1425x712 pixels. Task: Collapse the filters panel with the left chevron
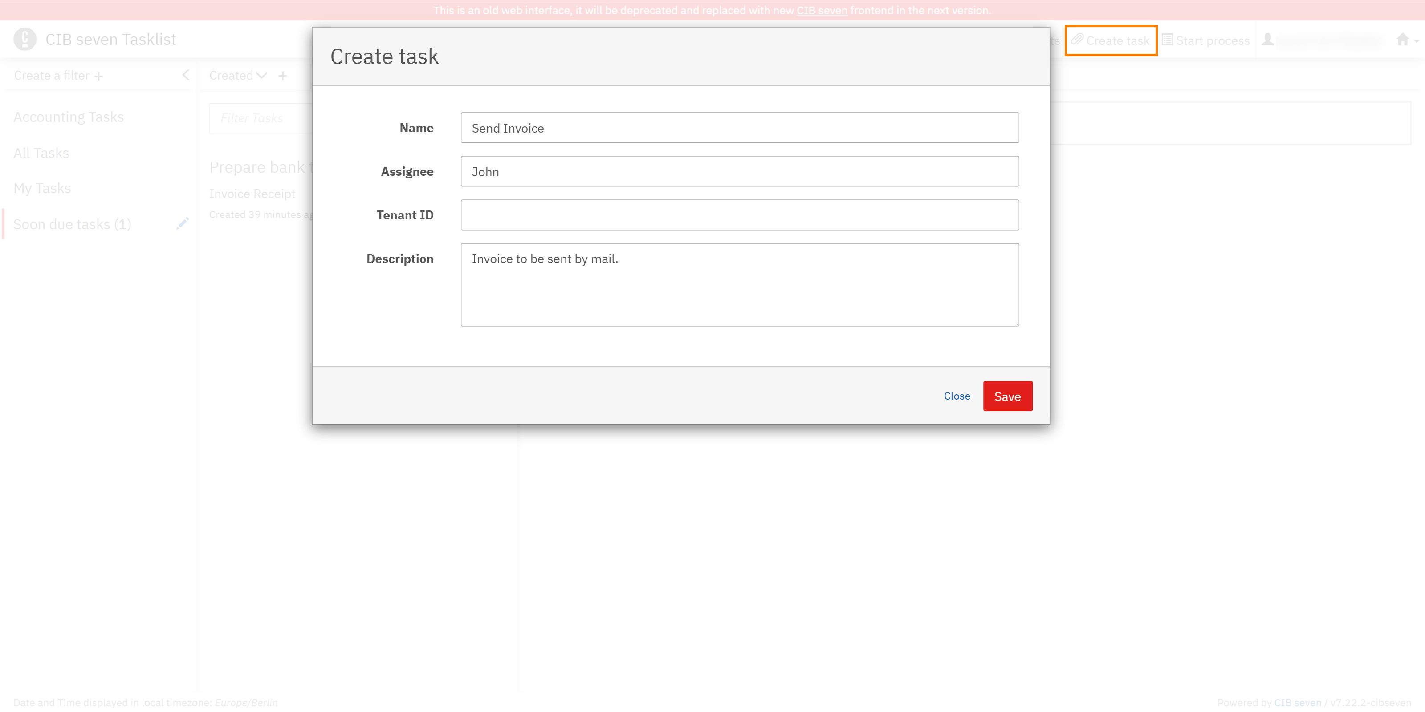[186, 75]
